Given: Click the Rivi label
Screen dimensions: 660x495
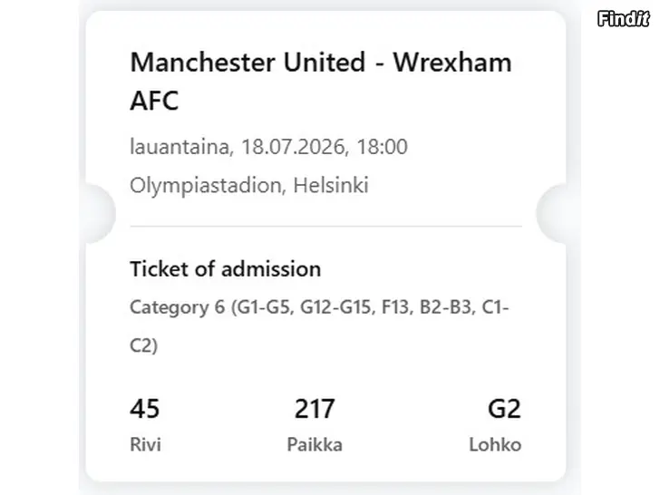Looking at the screenshot, I should [x=145, y=445].
